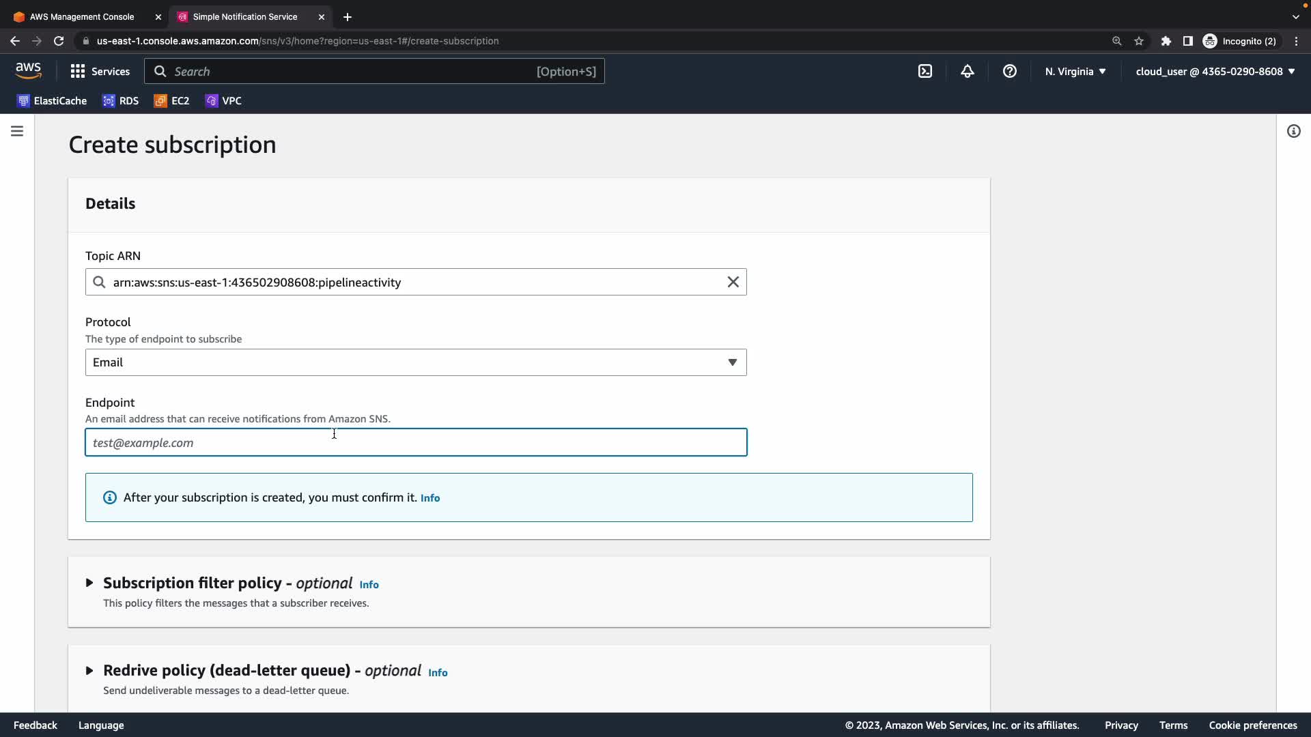Click the Feedback button in the footer
The height and width of the screenshot is (737, 1311).
click(36, 725)
